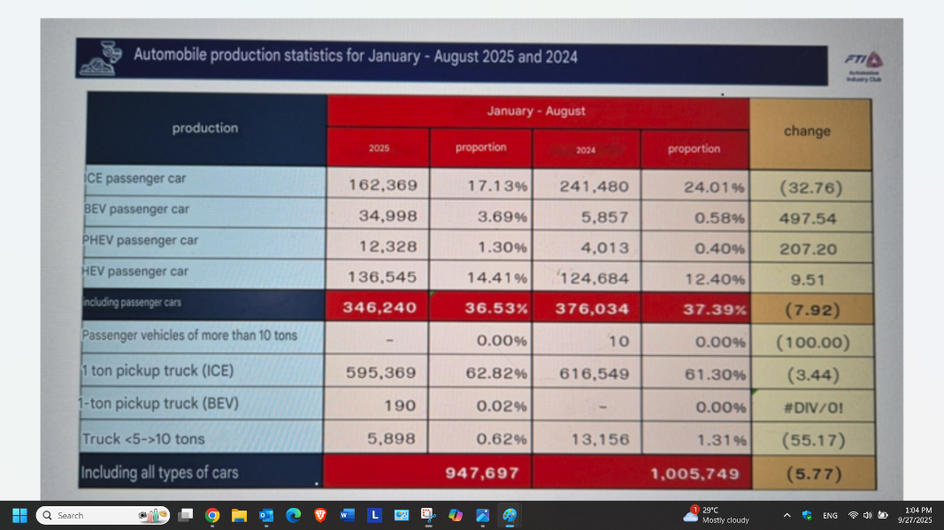Open Wi-Fi network quick settings
Viewport: 944px width, 530px height.
coord(853,515)
